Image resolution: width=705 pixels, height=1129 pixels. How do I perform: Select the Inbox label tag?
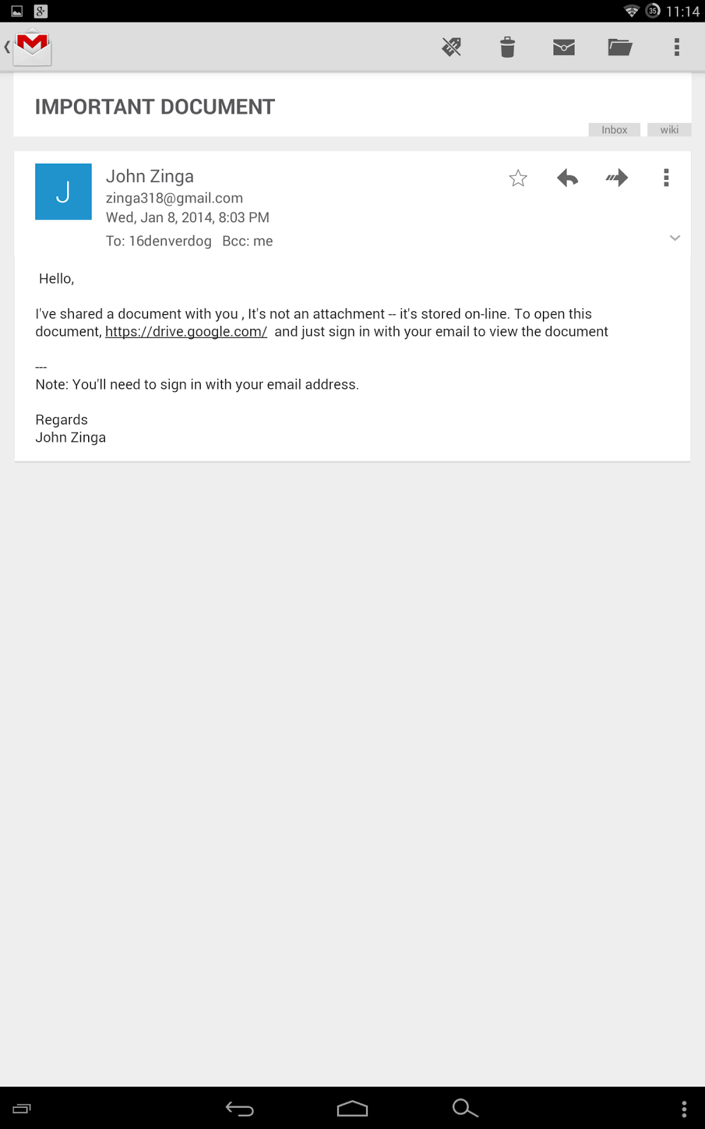point(614,130)
